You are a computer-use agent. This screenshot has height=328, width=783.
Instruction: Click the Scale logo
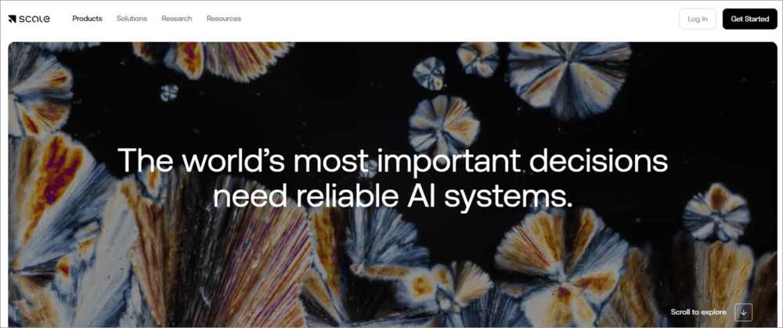coord(29,19)
